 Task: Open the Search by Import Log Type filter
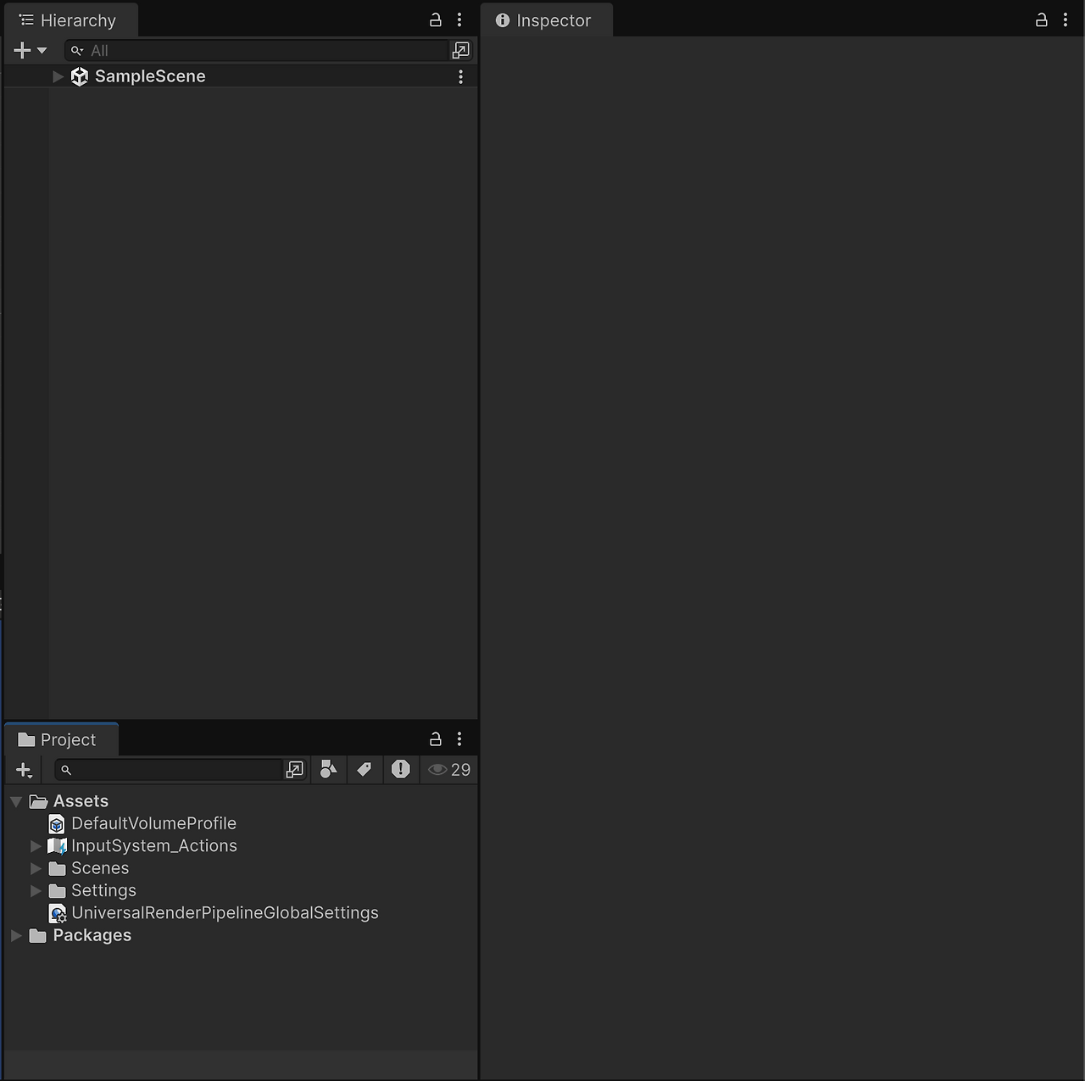(401, 770)
